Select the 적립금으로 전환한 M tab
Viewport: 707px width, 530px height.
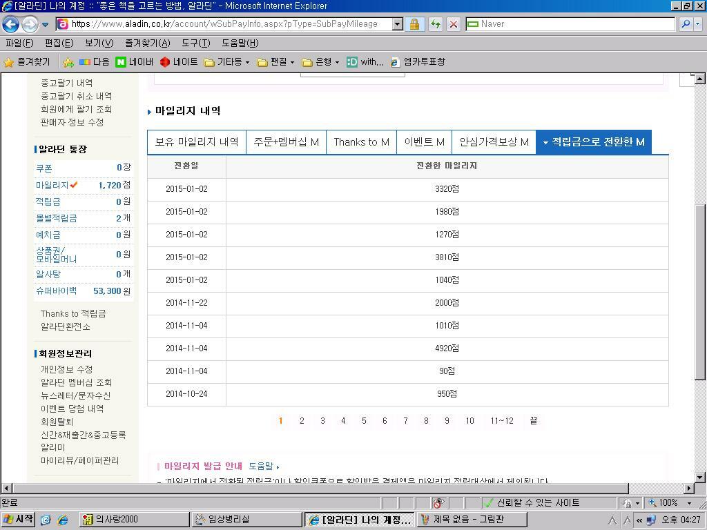coord(594,142)
